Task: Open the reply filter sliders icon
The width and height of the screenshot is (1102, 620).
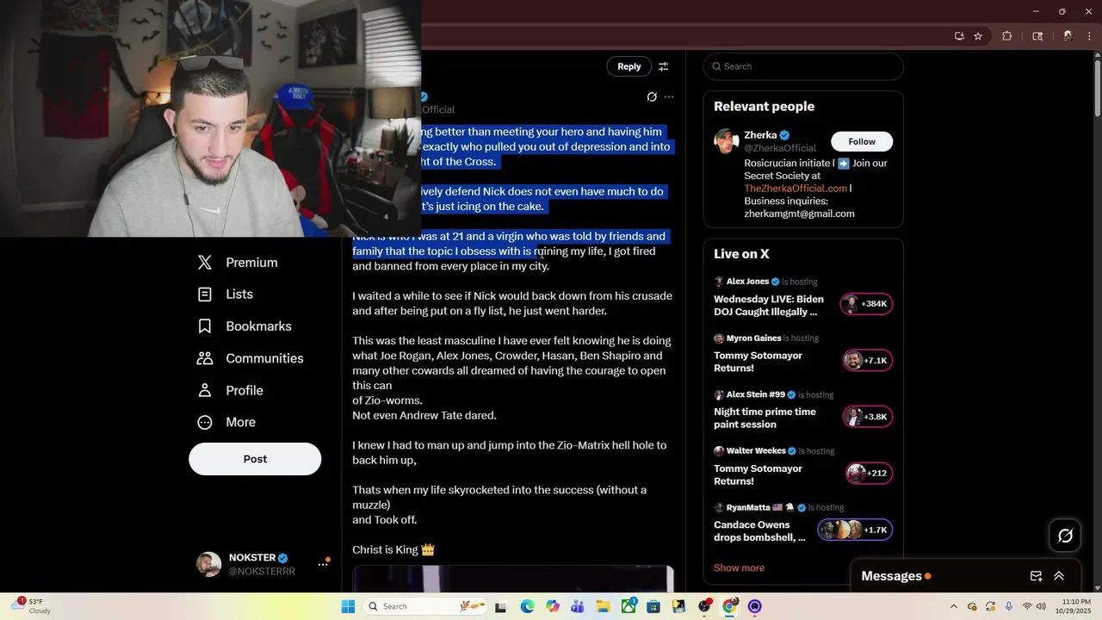Action: pyautogui.click(x=664, y=66)
